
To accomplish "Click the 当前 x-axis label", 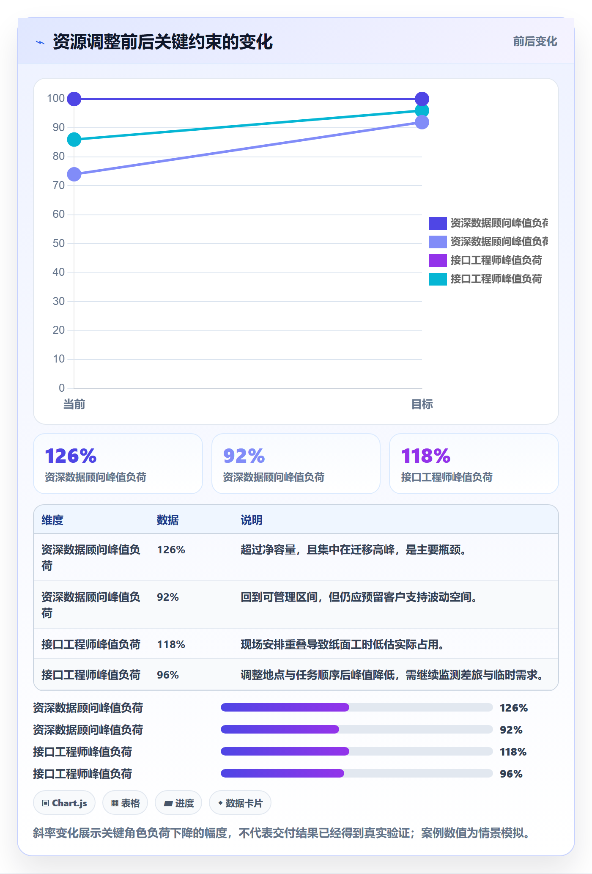I will click(x=74, y=404).
